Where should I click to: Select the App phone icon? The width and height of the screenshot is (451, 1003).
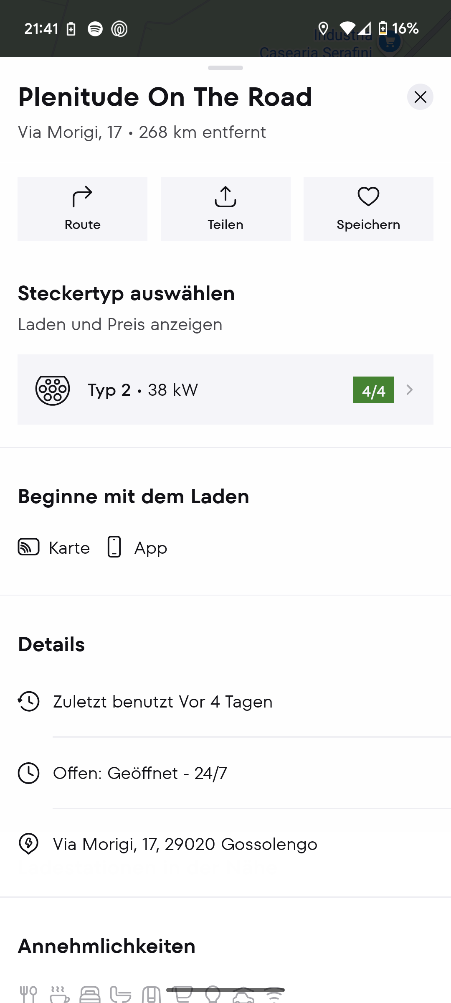114,547
